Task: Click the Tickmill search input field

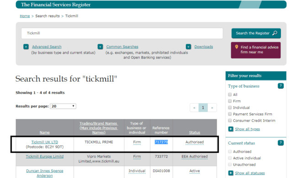Action: pyautogui.click(x=122, y=33)
